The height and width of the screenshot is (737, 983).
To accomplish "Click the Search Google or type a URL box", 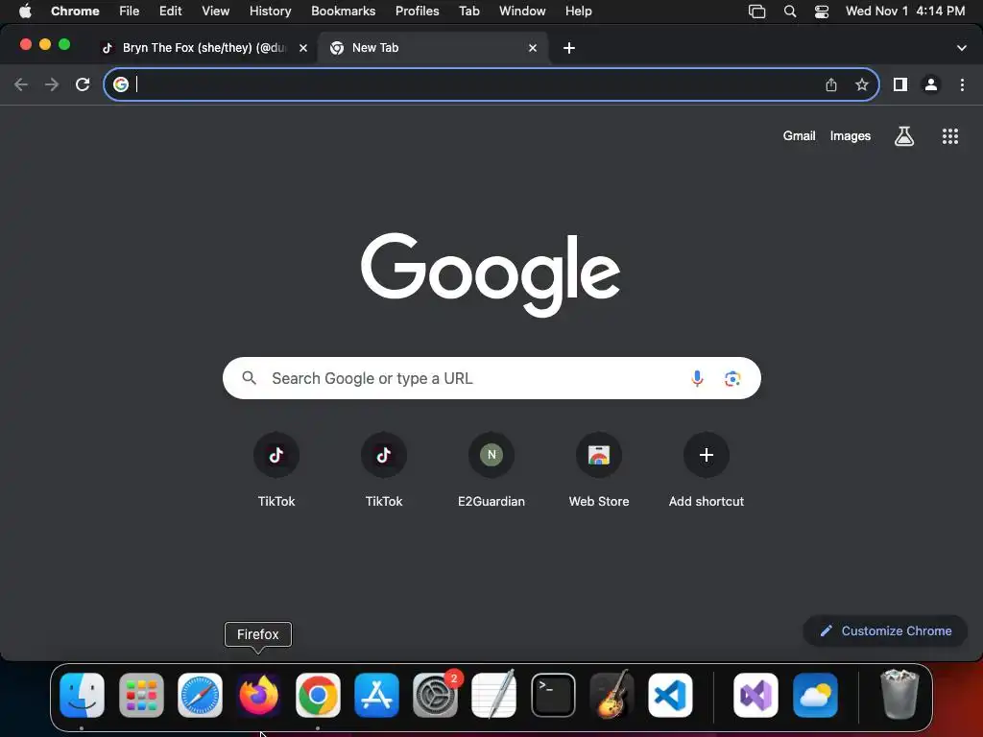I will [x=491, y=378].
